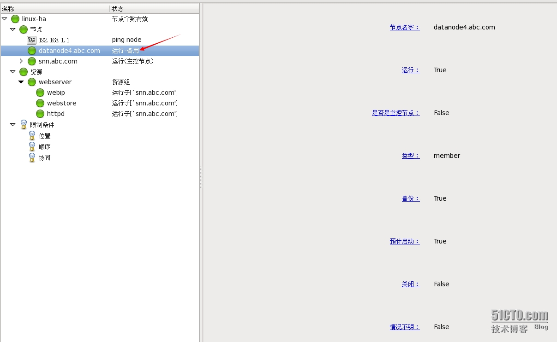
Task: Click the green icon next to 节点
Action: [x=24, y=29]
